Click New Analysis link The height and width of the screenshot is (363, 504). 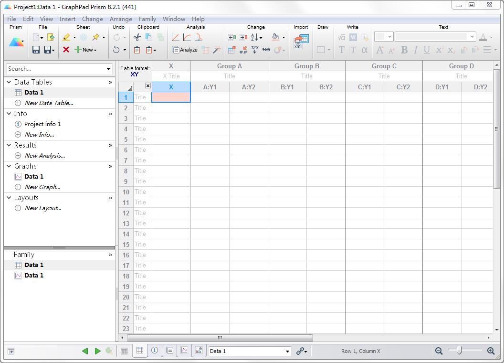tap(45, 155)
